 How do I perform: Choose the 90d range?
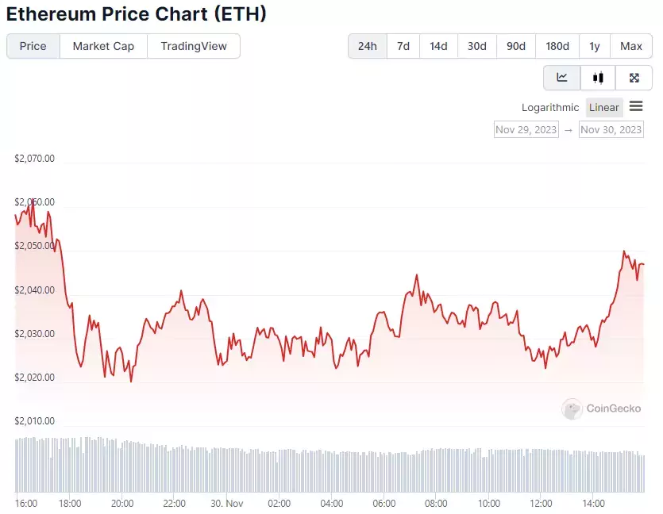pos(516,46)
